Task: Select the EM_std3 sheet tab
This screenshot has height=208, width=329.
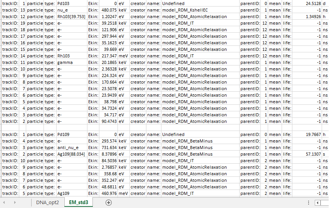Action: pyautogui.click(x=79, y=203)
